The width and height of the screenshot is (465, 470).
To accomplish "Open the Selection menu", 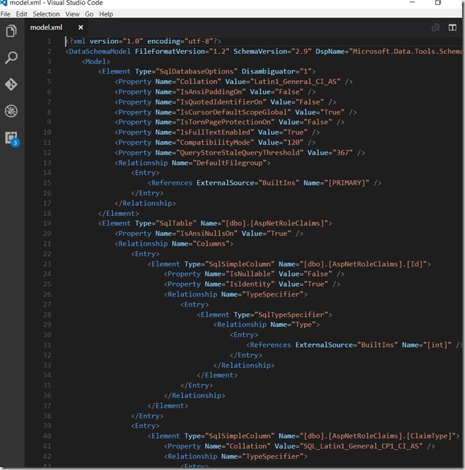I will tap(46, 14).
